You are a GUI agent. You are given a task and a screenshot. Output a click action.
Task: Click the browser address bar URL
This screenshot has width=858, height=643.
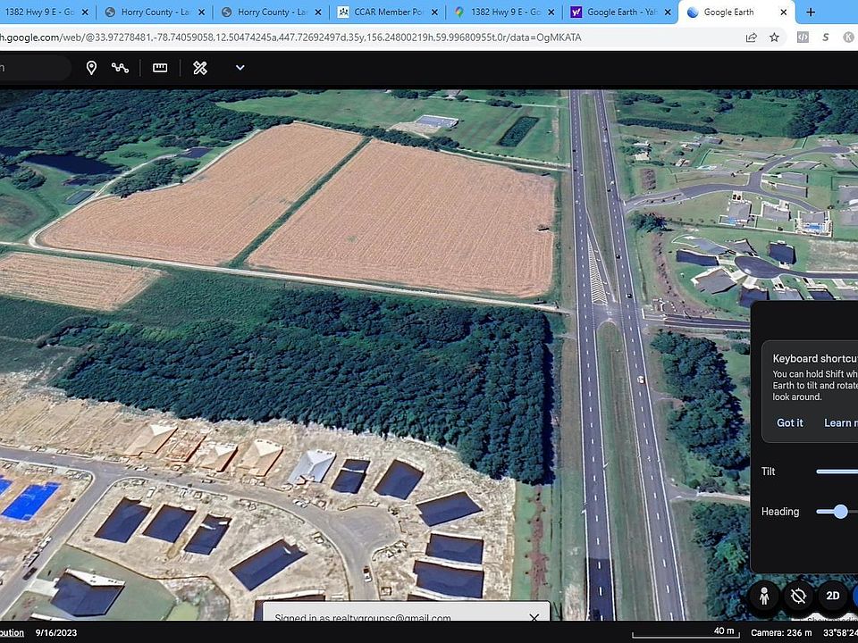tap(357, 38)
